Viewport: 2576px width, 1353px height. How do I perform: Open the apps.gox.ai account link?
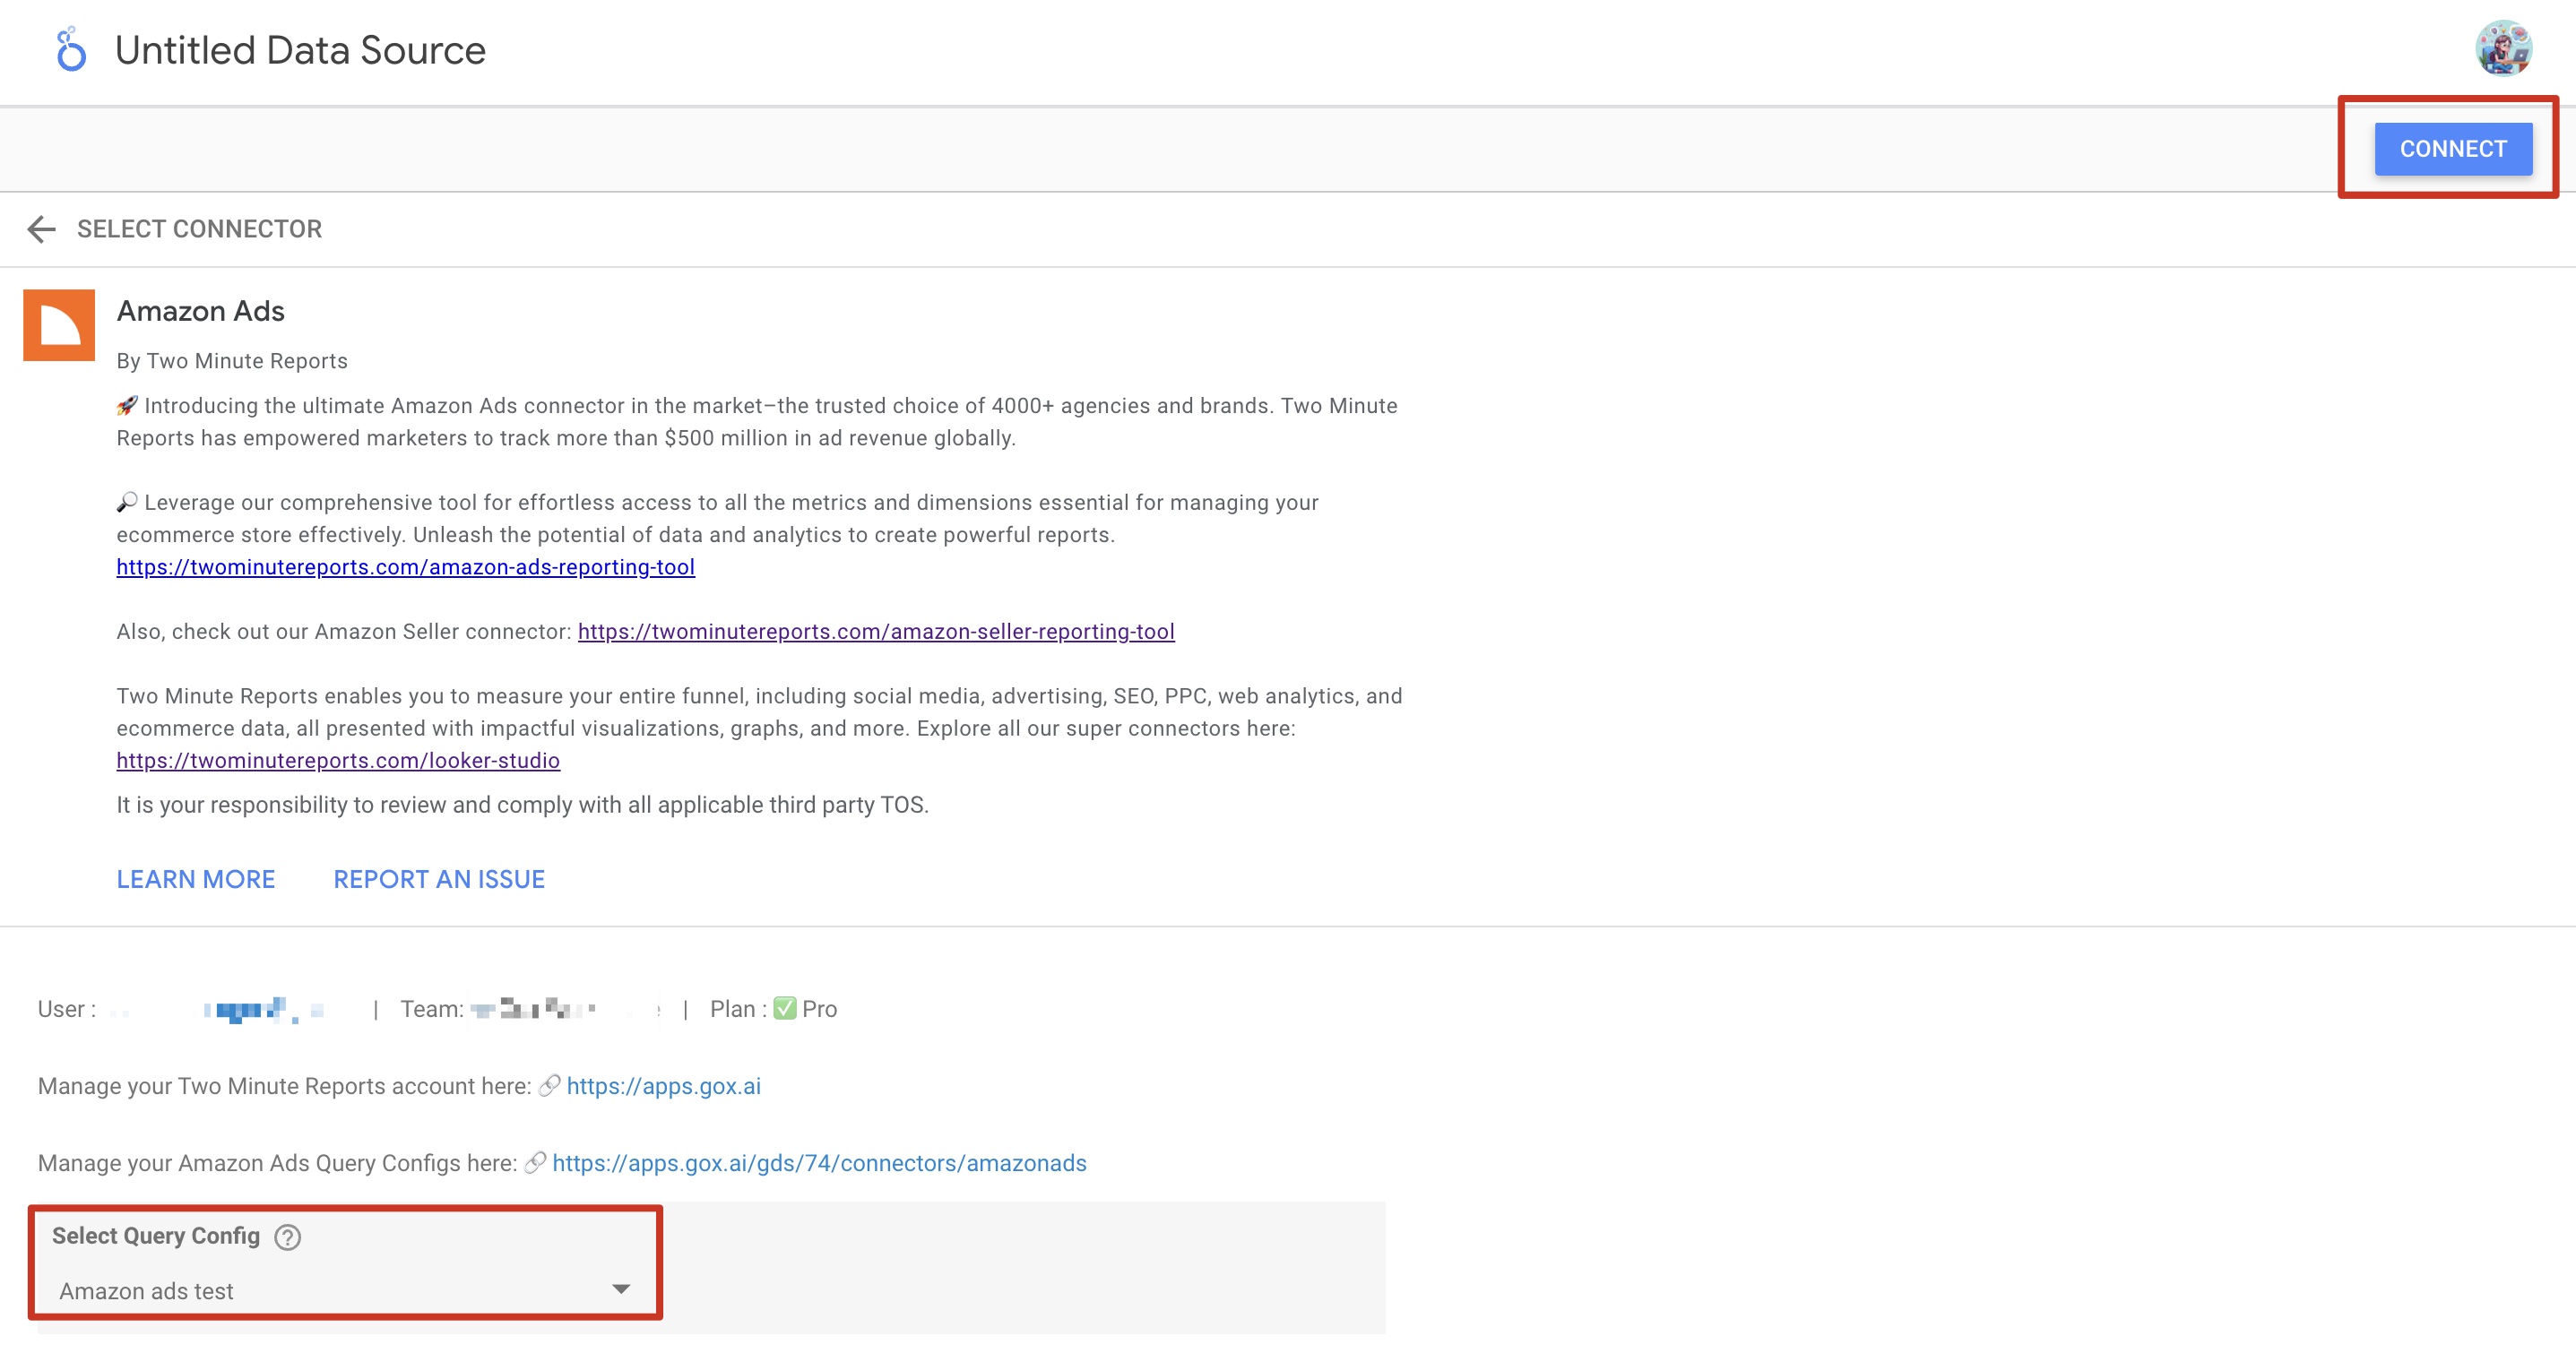pyautogui.click(x=663, y=1086)
